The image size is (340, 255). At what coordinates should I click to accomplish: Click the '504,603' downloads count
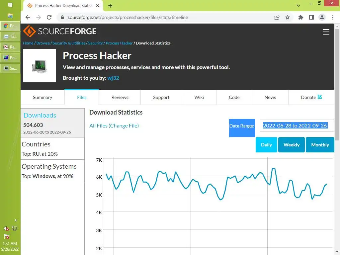coord(33,125)
